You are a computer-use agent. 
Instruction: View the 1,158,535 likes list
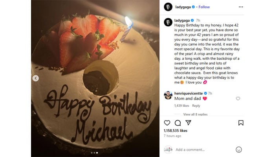coord(176,130)
